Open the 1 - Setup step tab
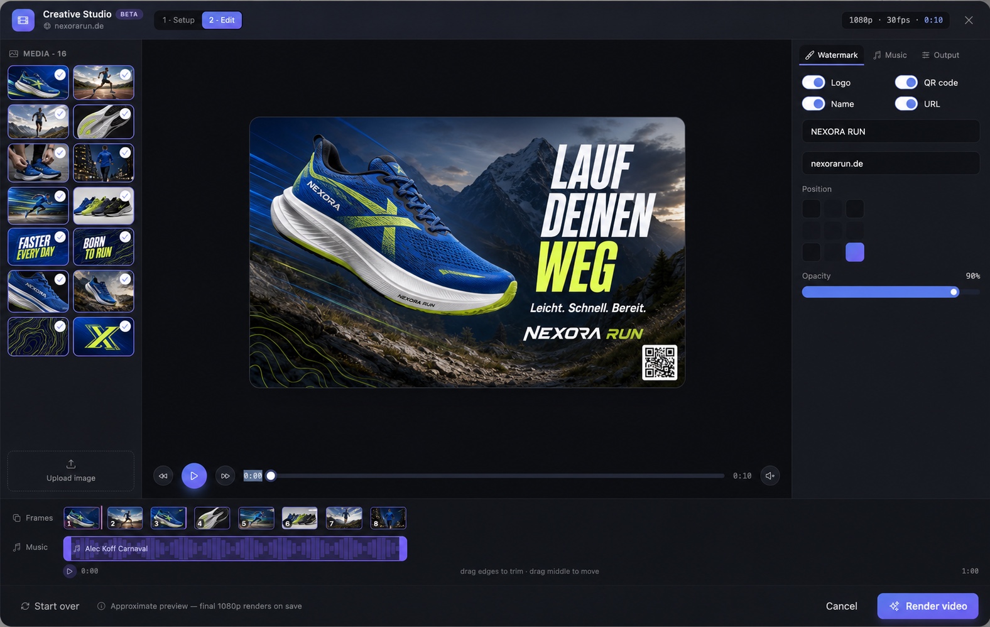The height and width of the screenshot is (627, 990). click(x=178, y=20)
